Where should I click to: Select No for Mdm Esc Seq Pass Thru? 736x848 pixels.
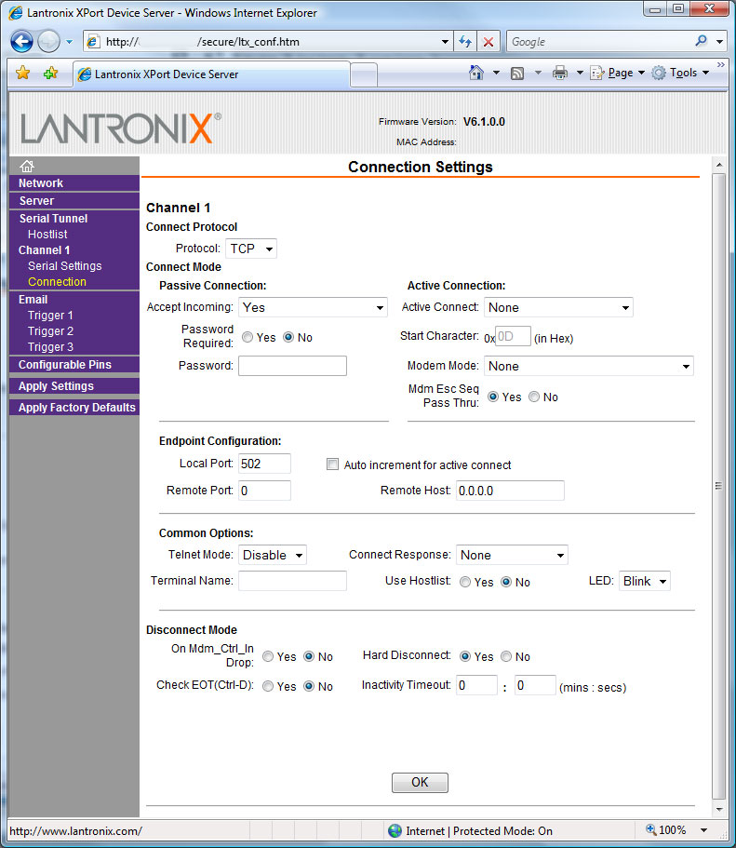coord(534,397)
